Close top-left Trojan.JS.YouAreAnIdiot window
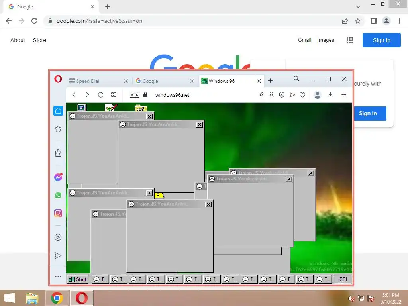The image size is (408, 306). click(149, 116)
